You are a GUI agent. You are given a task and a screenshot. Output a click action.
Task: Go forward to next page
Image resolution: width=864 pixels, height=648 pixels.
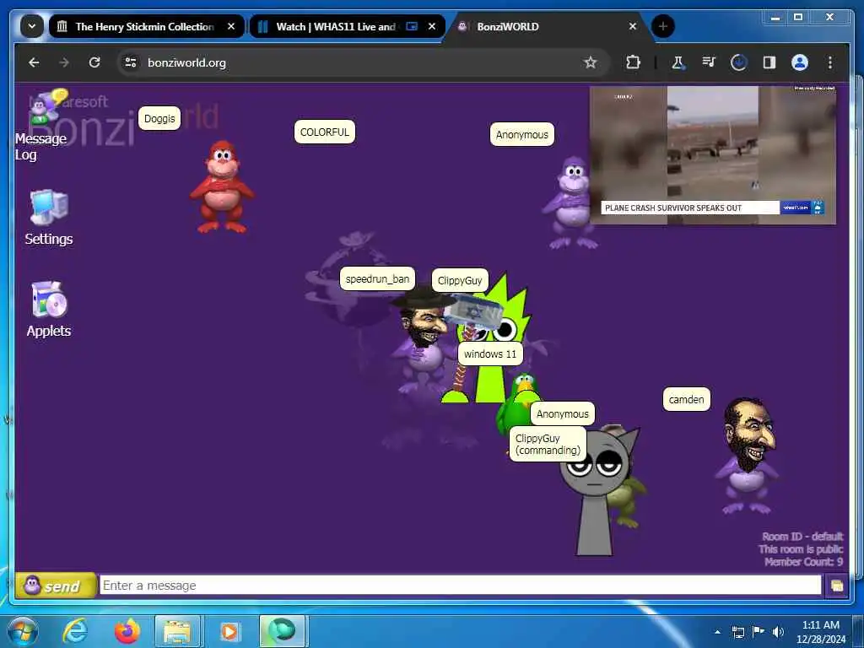click(x=64, y=62)
